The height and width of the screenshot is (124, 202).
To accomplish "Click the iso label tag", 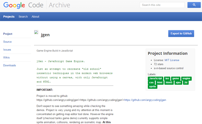I will 167,79.
